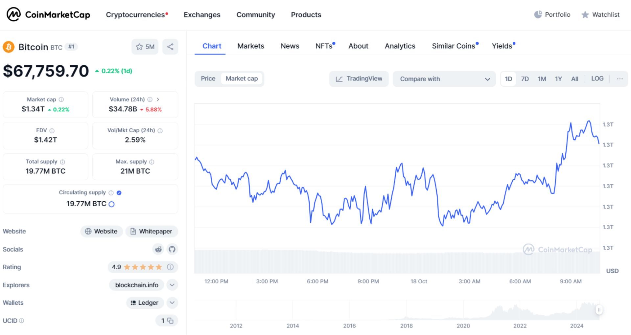631x335 pixels.
Task: Open the Analytics tab
Action: pos(400,46)
